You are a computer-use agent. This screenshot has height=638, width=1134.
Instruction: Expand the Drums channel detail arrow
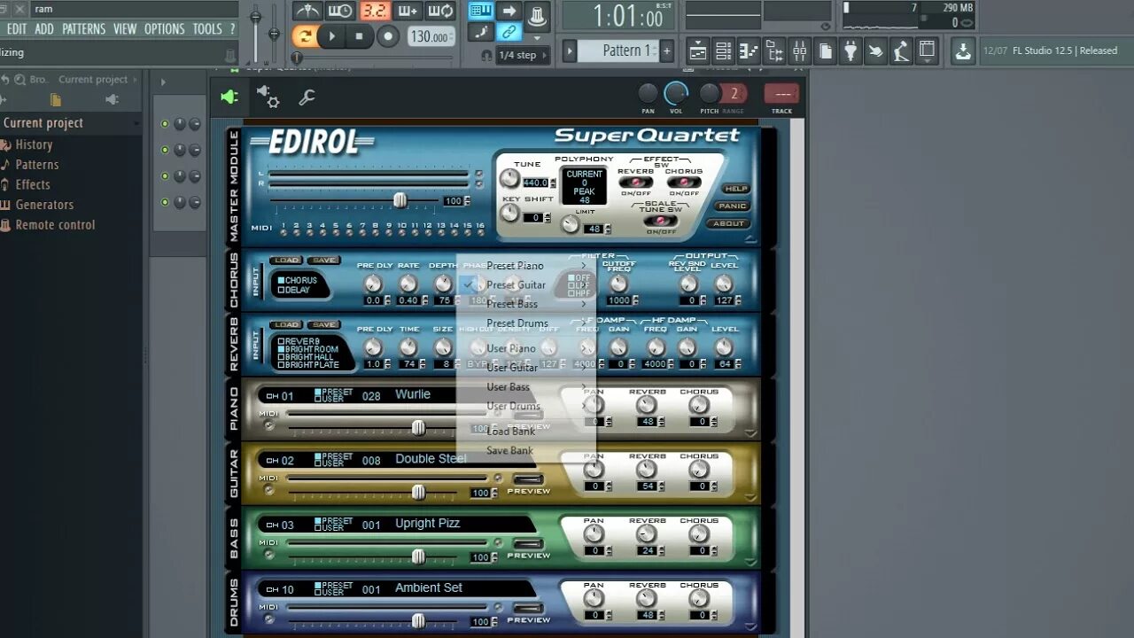tap(751, 627)
